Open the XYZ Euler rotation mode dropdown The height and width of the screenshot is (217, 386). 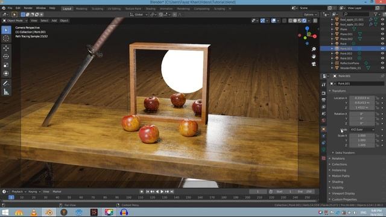coord(362,130)
